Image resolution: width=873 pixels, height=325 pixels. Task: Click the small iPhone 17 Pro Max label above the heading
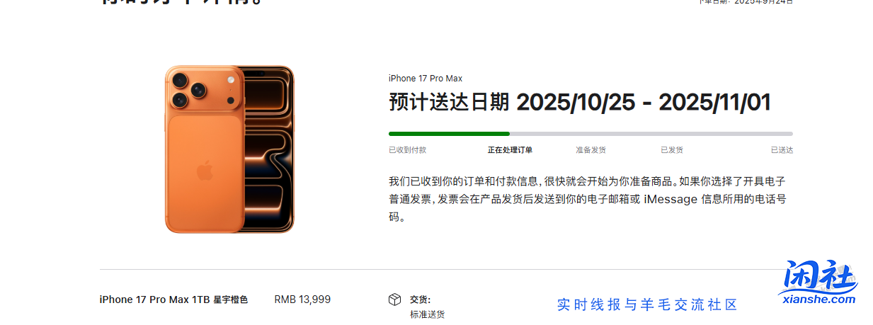(426, 79)
